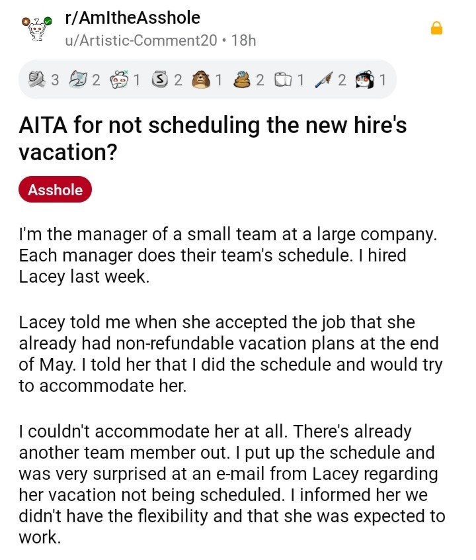Tap the panda face award icon
This screenshot has width=476, height=560.
(366, 80)
